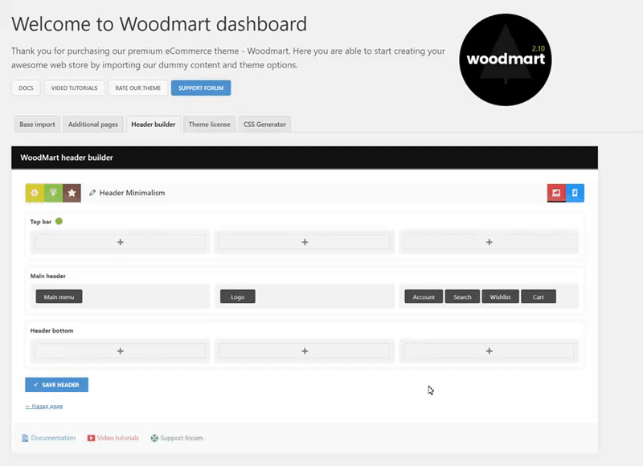
Task: Select the Wishlist element
Action: (500, 296)
